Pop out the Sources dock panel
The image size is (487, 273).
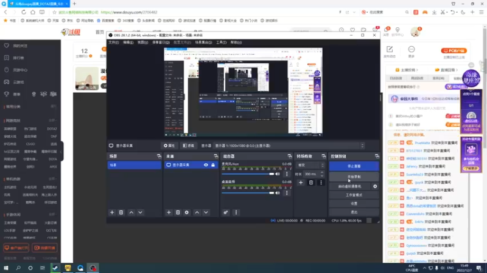point(216,157)
